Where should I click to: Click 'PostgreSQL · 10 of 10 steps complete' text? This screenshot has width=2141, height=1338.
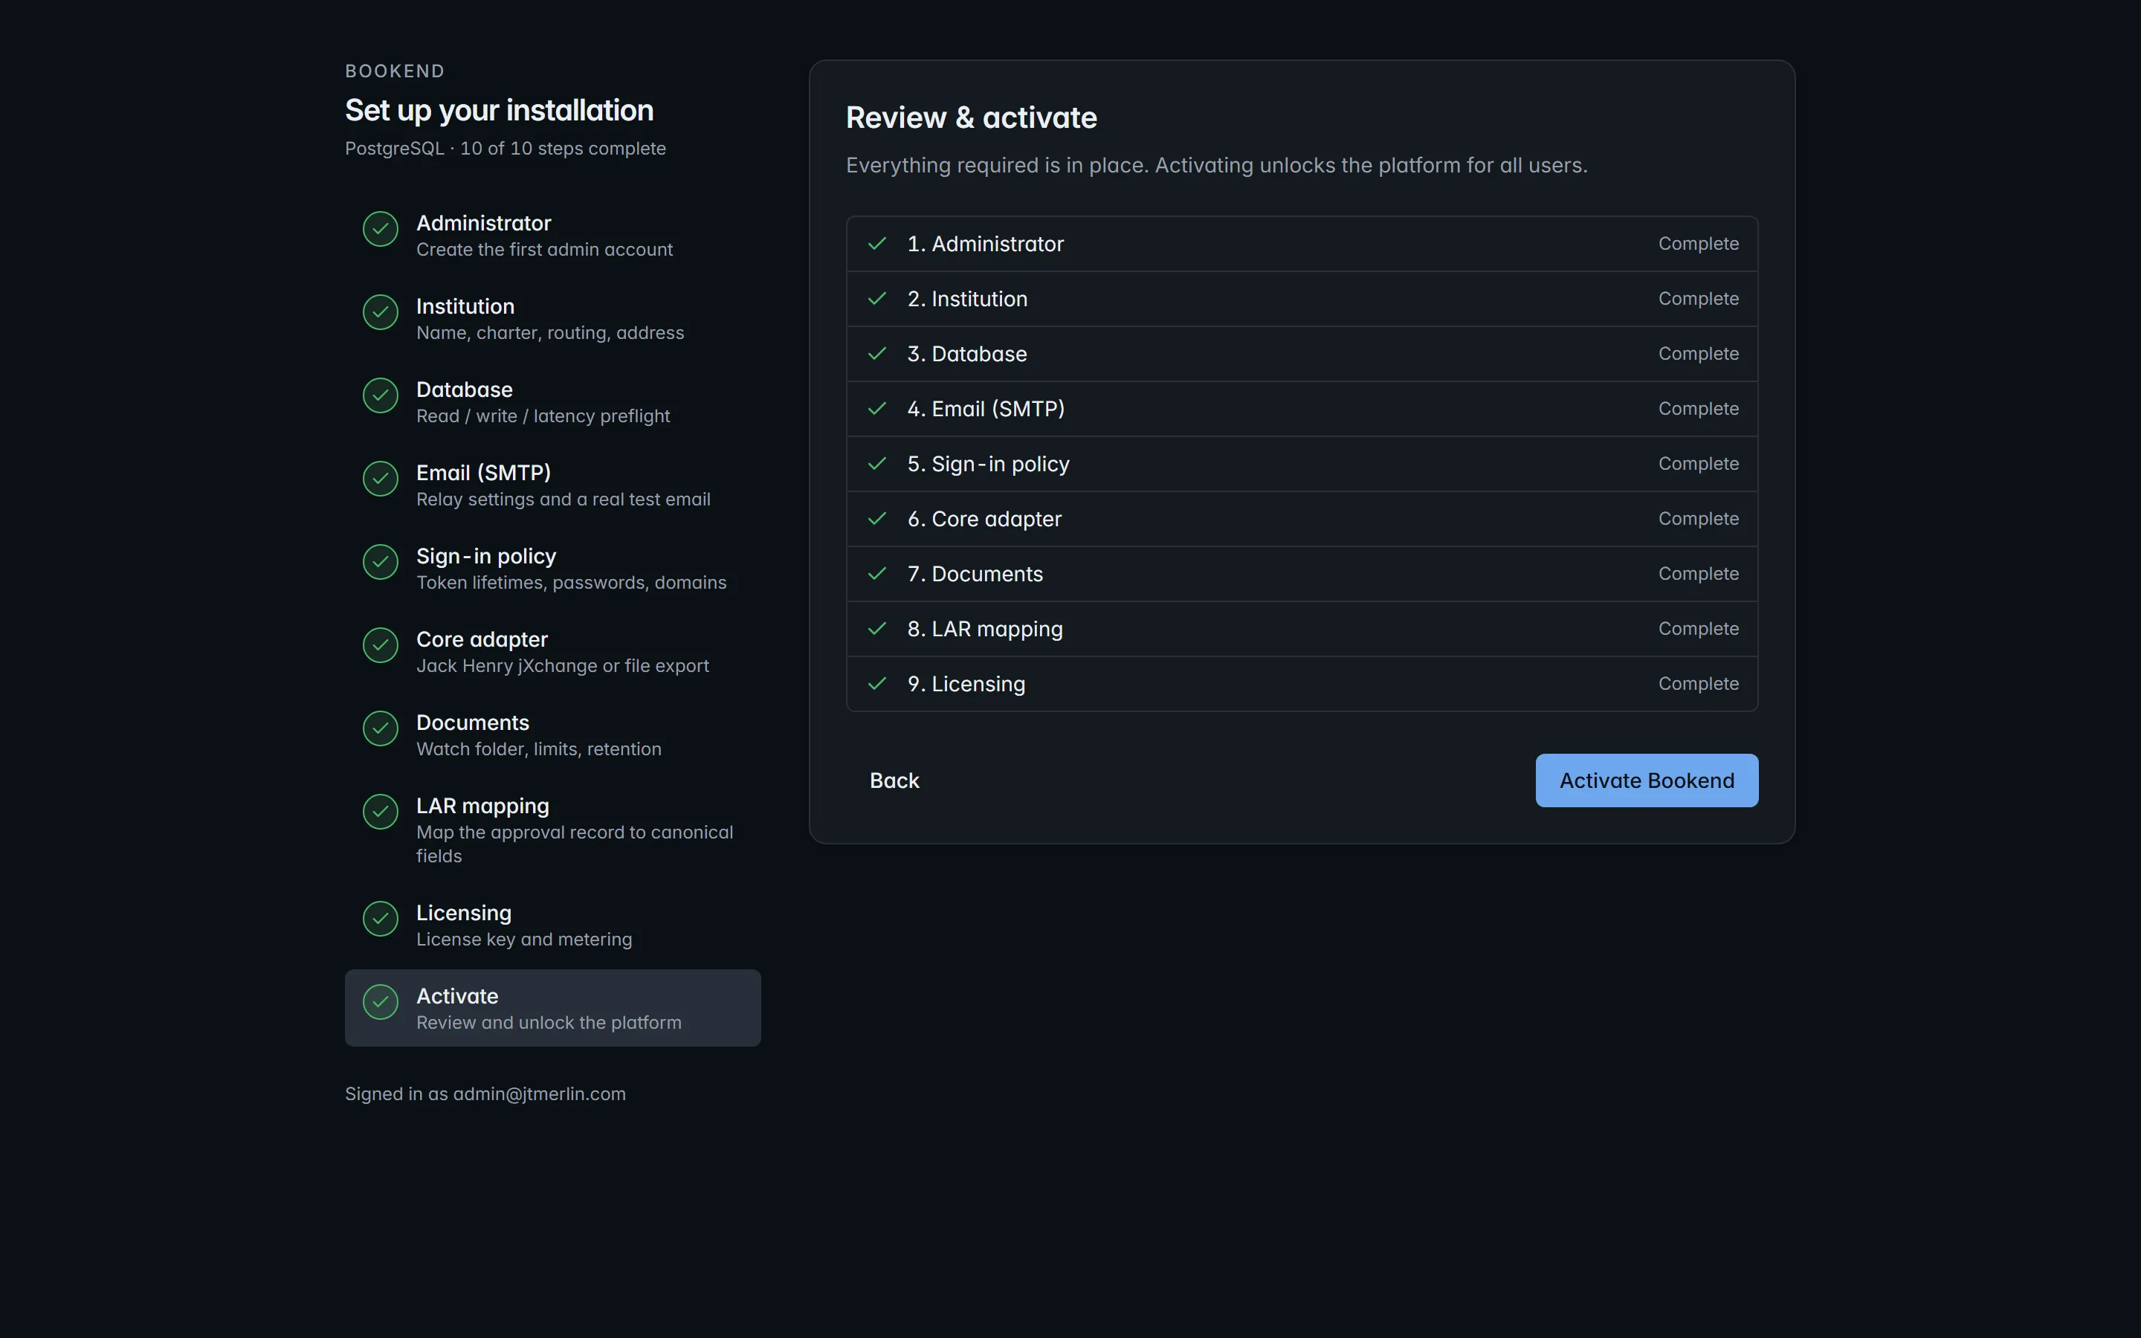(x=506, y=149)
